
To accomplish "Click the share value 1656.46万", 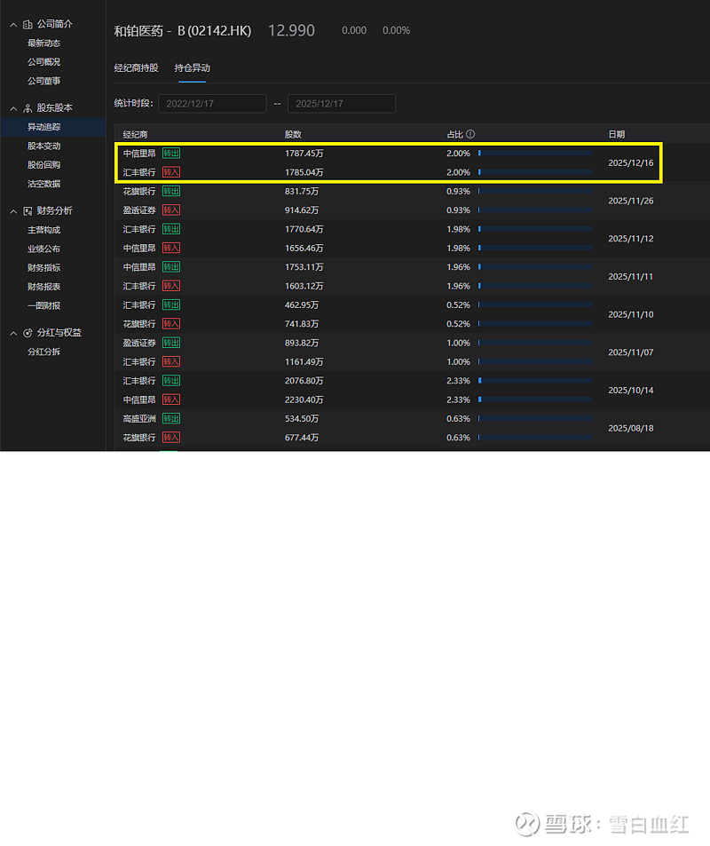I will pyautogui.click(x=304, y=249).
